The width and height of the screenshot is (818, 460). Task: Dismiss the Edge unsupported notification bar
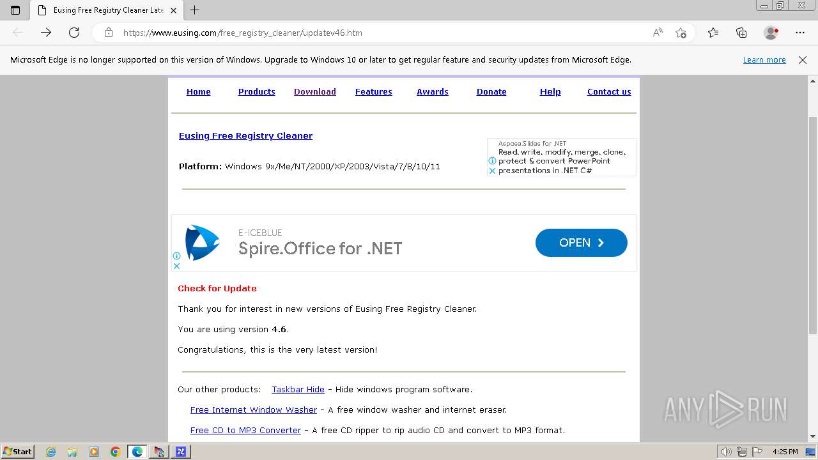(803, 60)
